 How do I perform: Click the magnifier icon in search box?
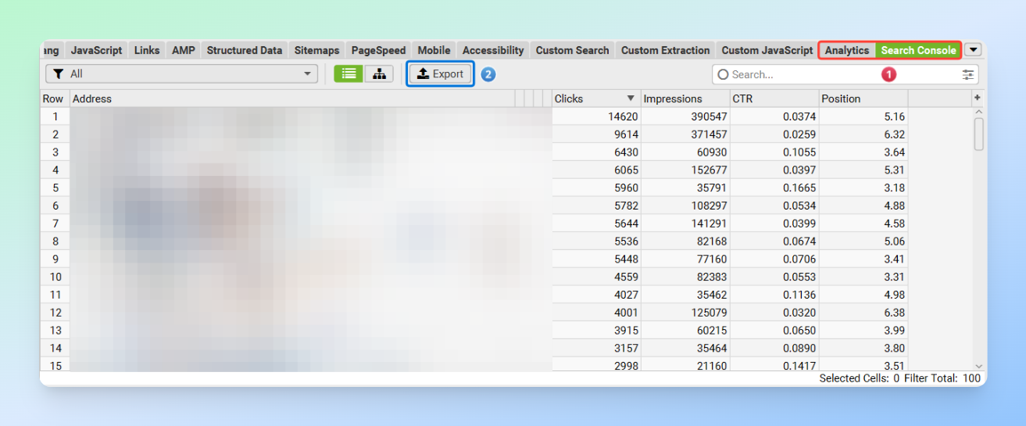723,74
